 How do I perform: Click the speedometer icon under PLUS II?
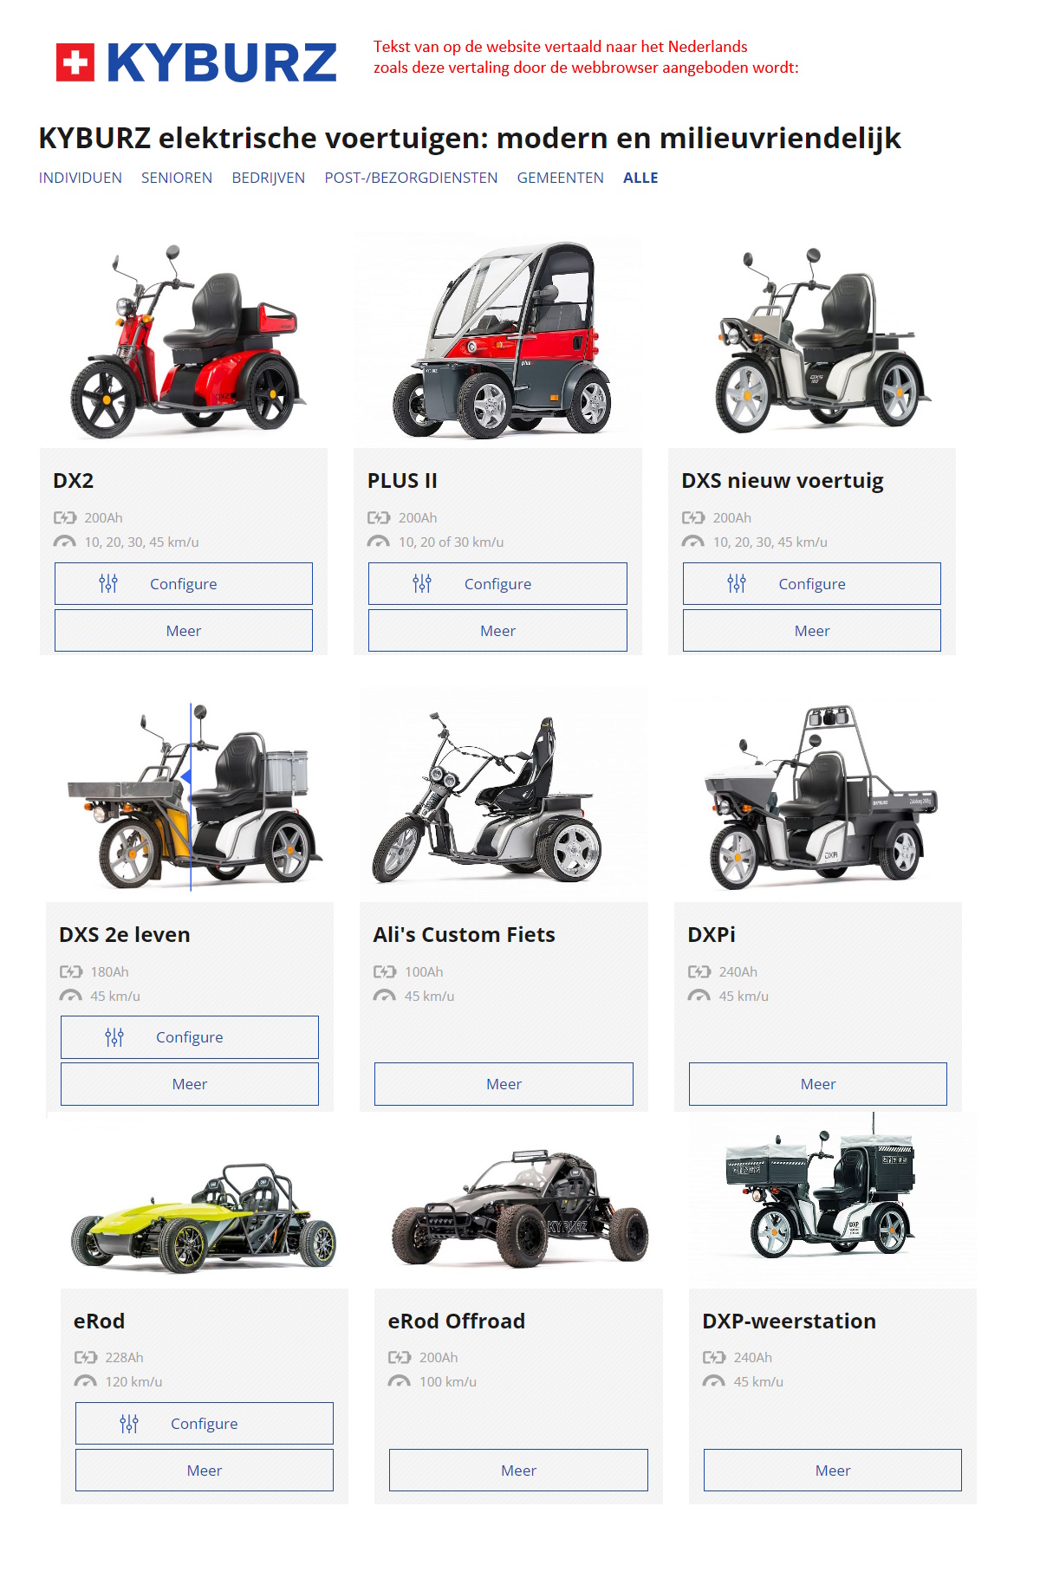pyautogui.click(x=379, y=542)
